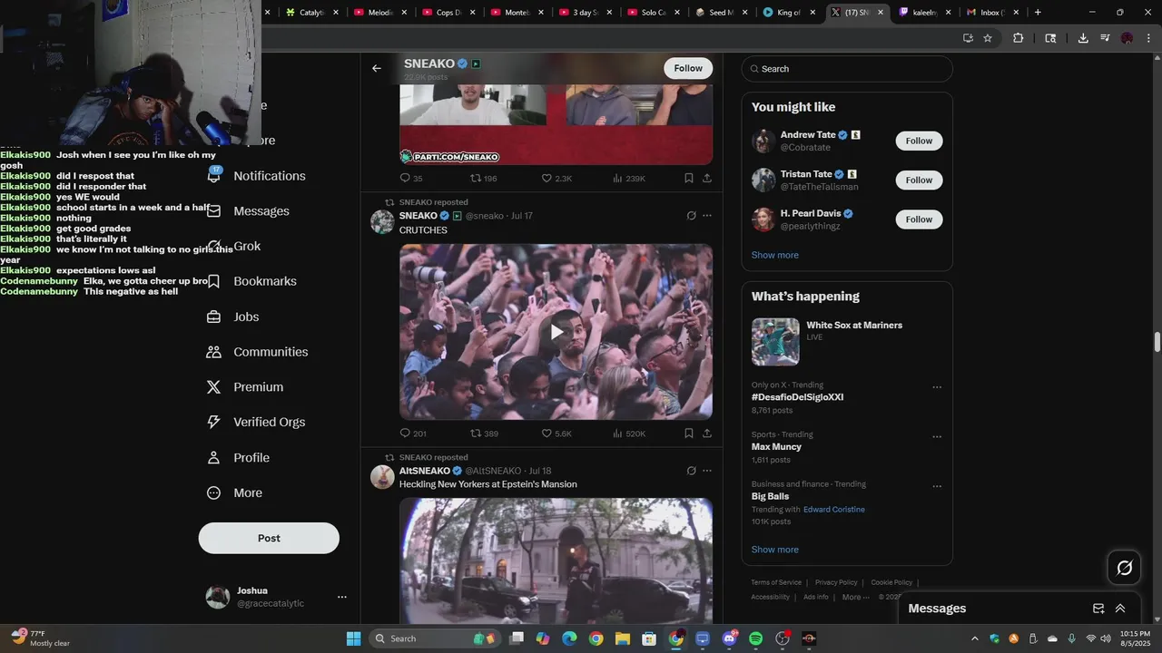The image size is (1162, 653).
Task: Open options for the Big Balls trend
Action: click(x=937, y=487)
